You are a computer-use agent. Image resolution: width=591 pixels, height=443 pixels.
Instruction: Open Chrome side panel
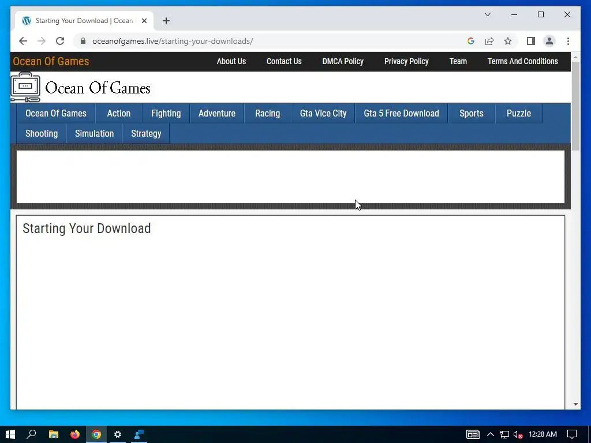[x=531, y=41]
